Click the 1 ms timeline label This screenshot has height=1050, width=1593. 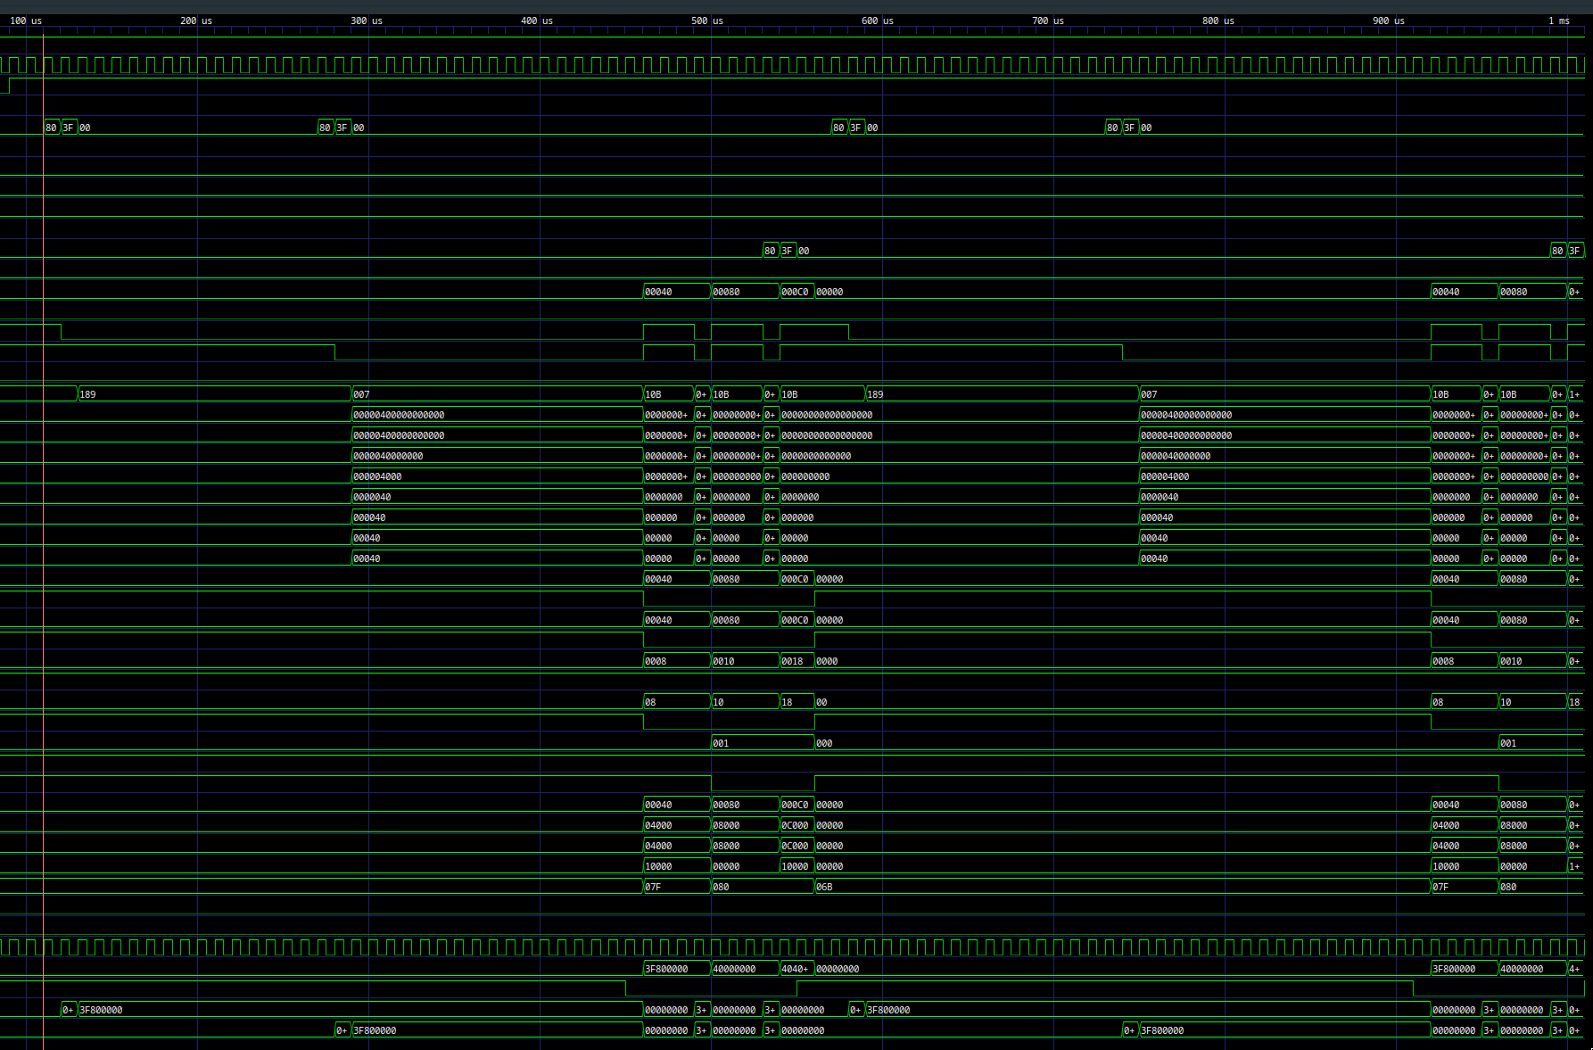pos(1558,21)
